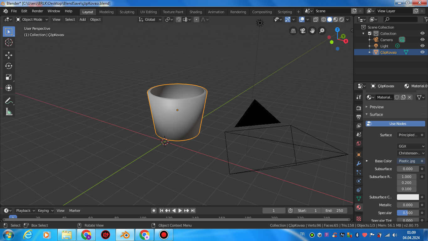Hide the Camera in the outliner
The height and width of the screenshot is (241, 428).
[422, 40]
